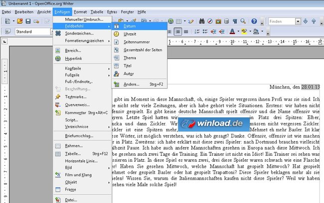Image resolution: width=324 pixels, height=203 pixels.
Task: Toggle Numbering On/Off list icon
Action: pos(197,31)
